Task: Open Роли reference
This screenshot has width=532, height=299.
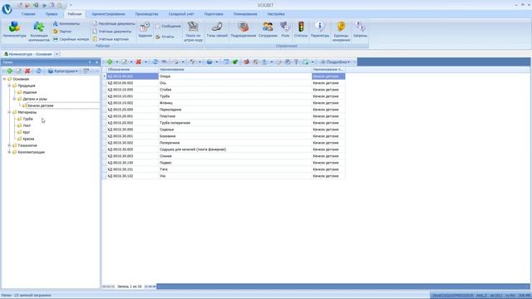Action: [x=285, y=30]
